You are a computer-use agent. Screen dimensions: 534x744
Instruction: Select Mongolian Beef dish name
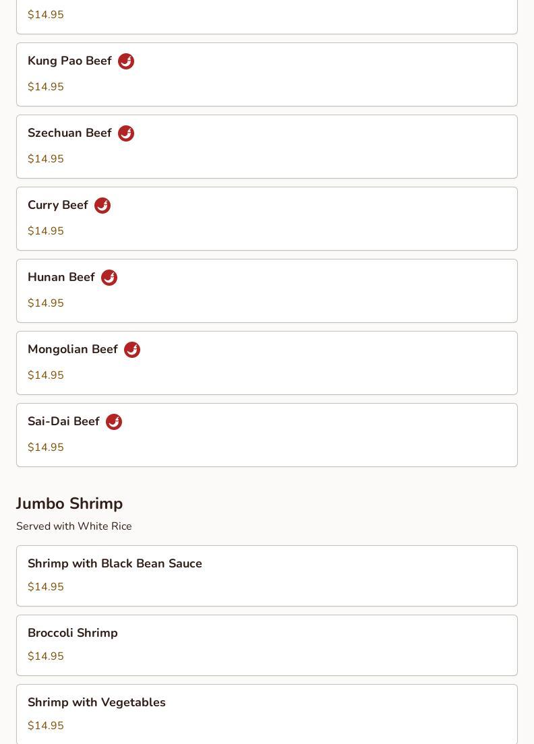[x=73, y=350]
